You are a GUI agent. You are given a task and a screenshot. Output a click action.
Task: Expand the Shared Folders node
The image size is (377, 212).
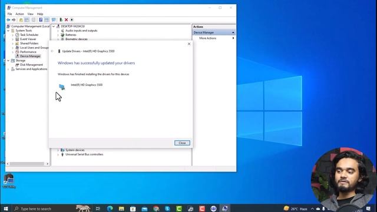(13, 44)
